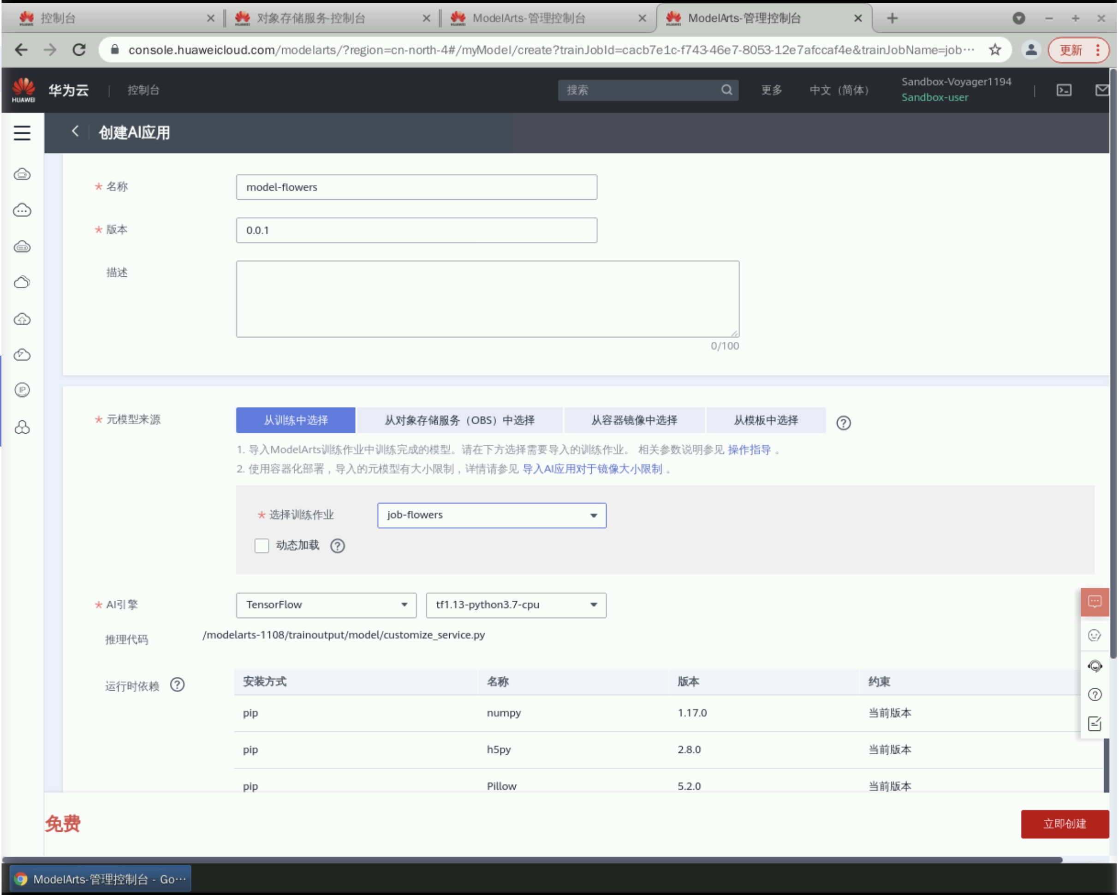Image resolution: width=1119 pixels, height=895 pixels.
Task: Click the 描述 description text area
Action: tap(487, 298)
